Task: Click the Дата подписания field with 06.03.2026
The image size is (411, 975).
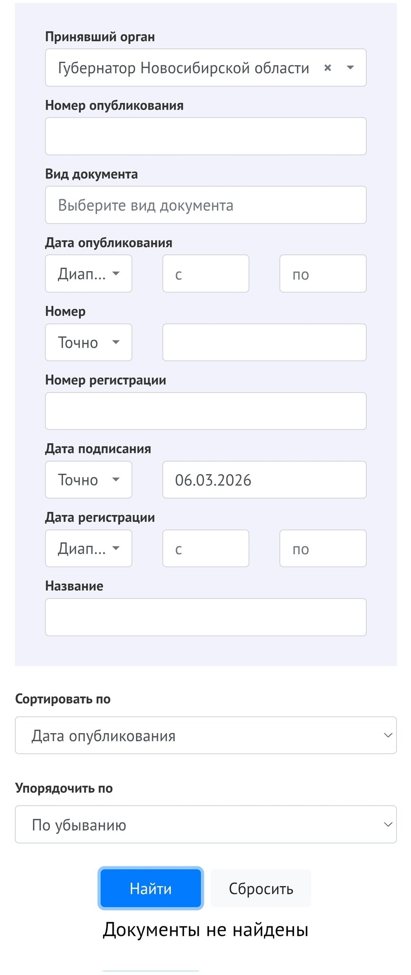Action: (x=264, y=479)
